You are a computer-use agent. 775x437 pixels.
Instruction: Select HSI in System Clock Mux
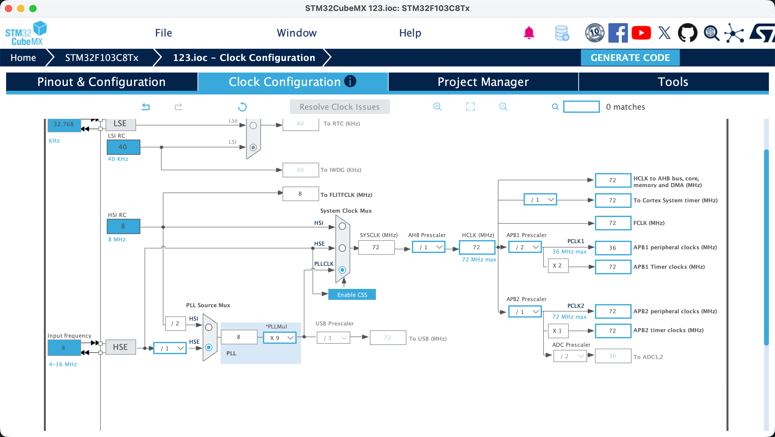pyautogui.click(x=342, y=226)
